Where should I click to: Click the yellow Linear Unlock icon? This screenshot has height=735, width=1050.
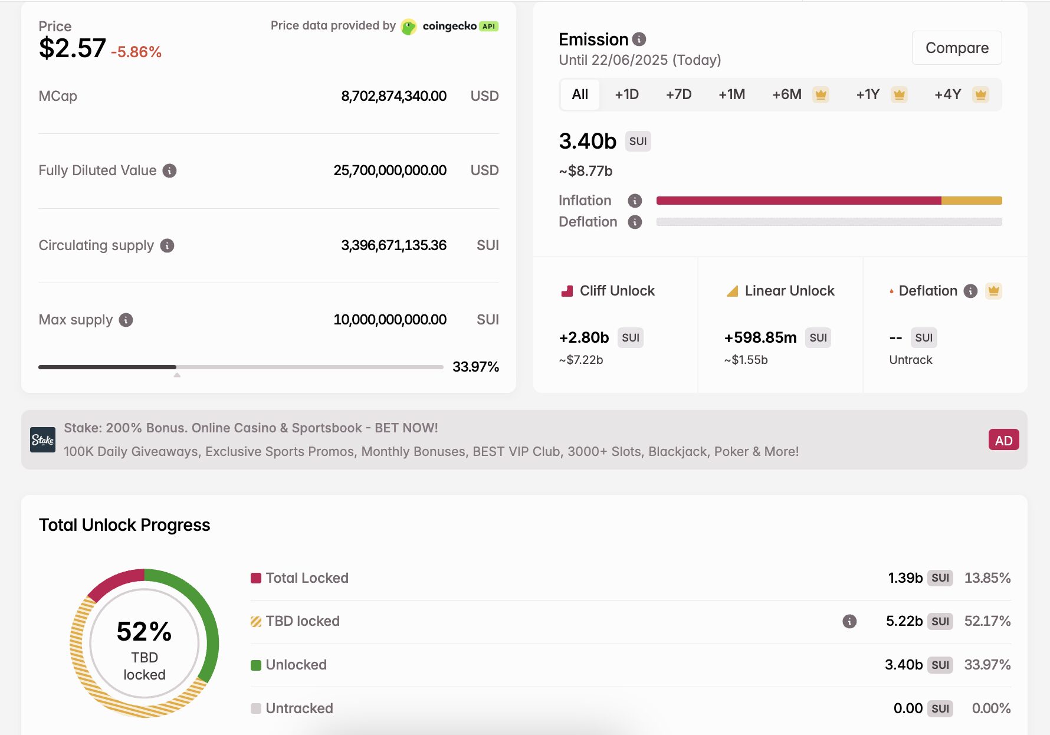point(731,290)
